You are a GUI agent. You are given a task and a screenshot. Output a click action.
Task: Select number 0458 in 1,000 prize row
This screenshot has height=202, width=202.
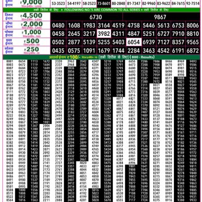pyautogui.click(x=58, y=34)
